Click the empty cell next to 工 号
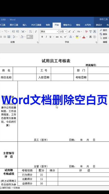Viewport: 109px width, 194px height. point(62,70)
